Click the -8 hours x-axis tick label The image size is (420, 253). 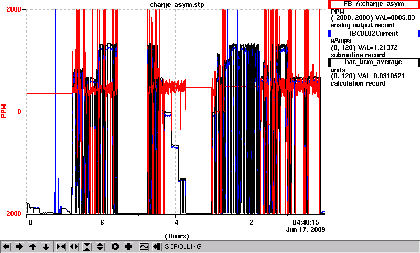pos(29,223)
